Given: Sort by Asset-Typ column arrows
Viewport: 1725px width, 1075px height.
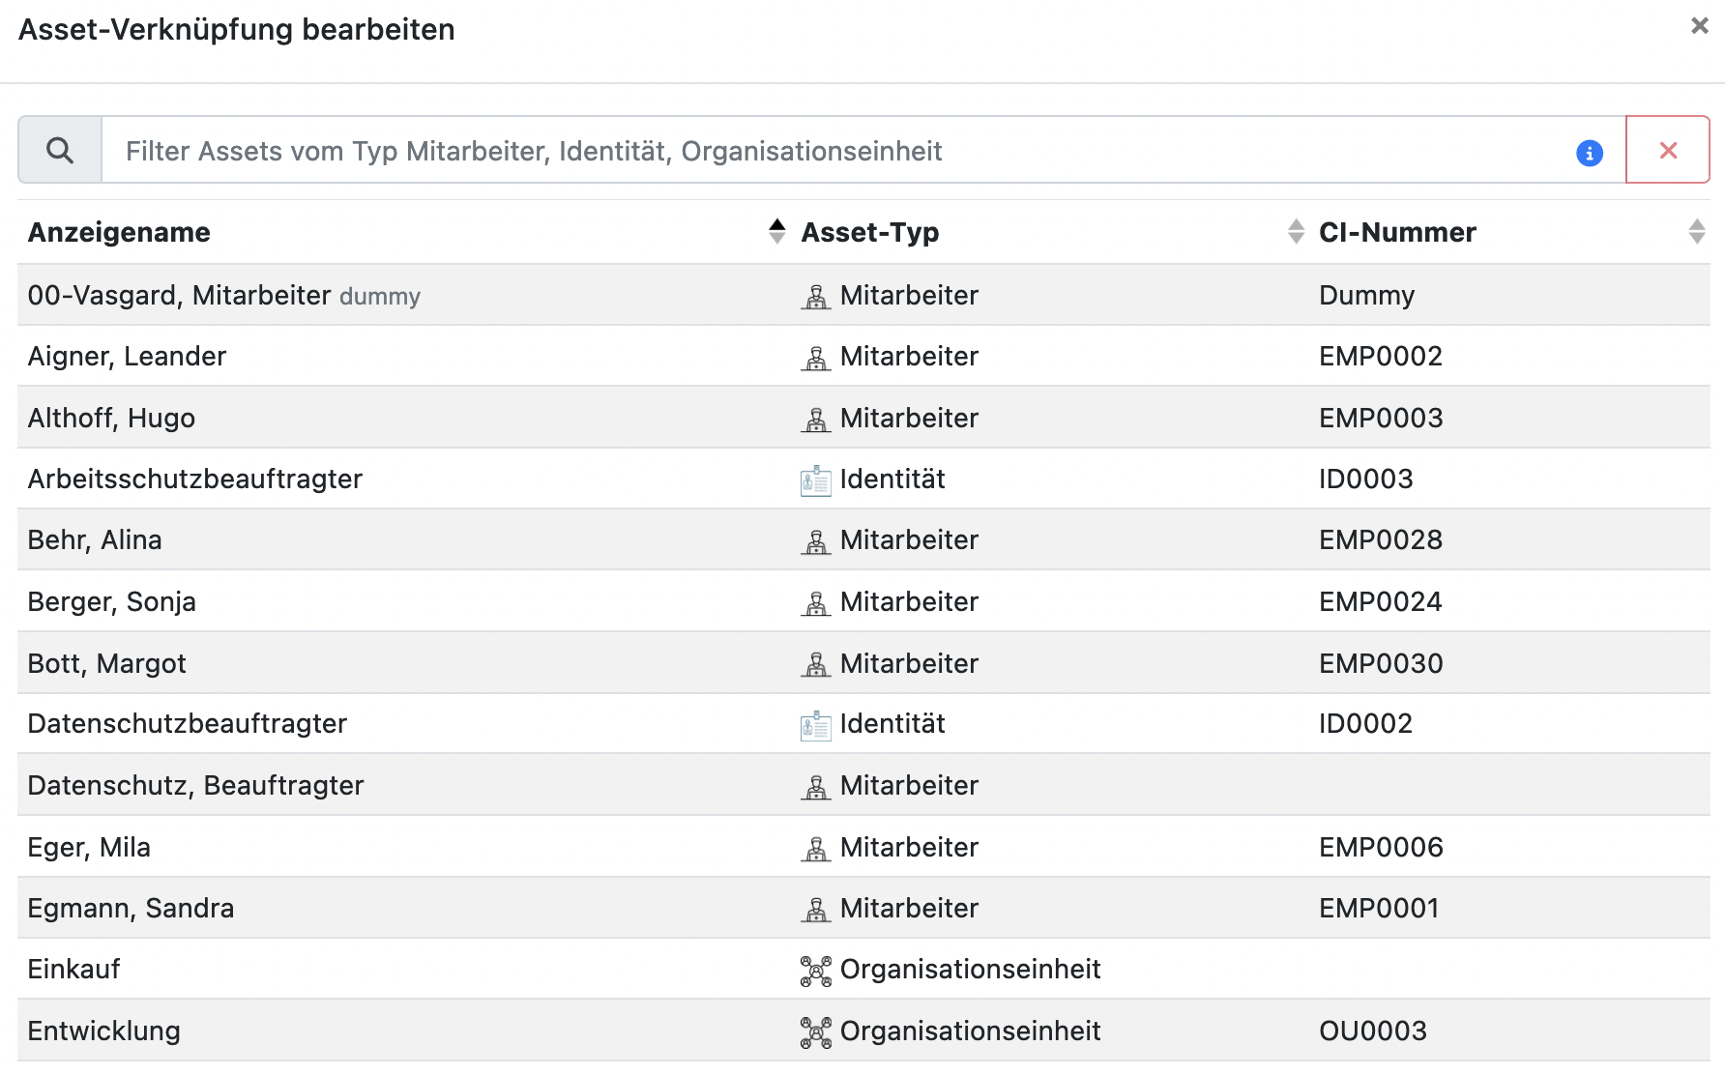Looking at the screenshot, I should tap(1296, 231).
